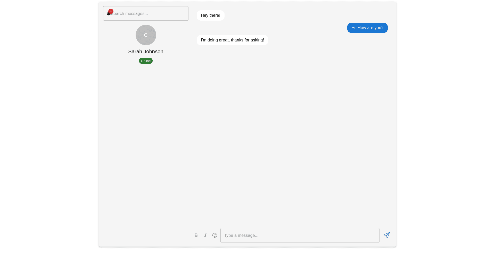Focus the Search messages field

(150, 13)
